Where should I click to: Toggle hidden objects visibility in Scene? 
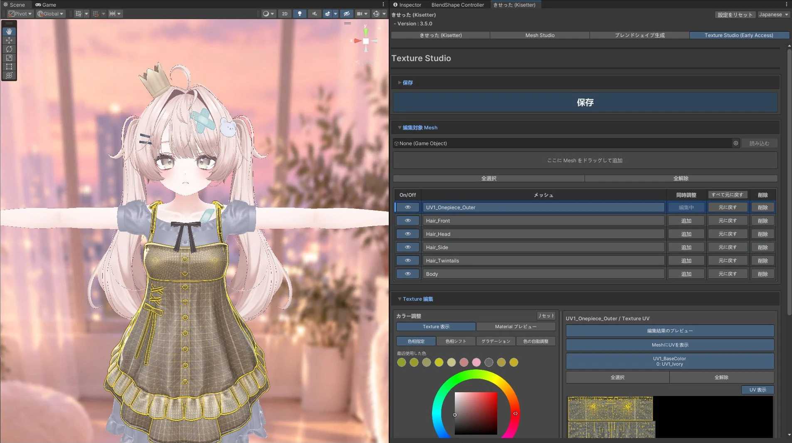point(346,14)
